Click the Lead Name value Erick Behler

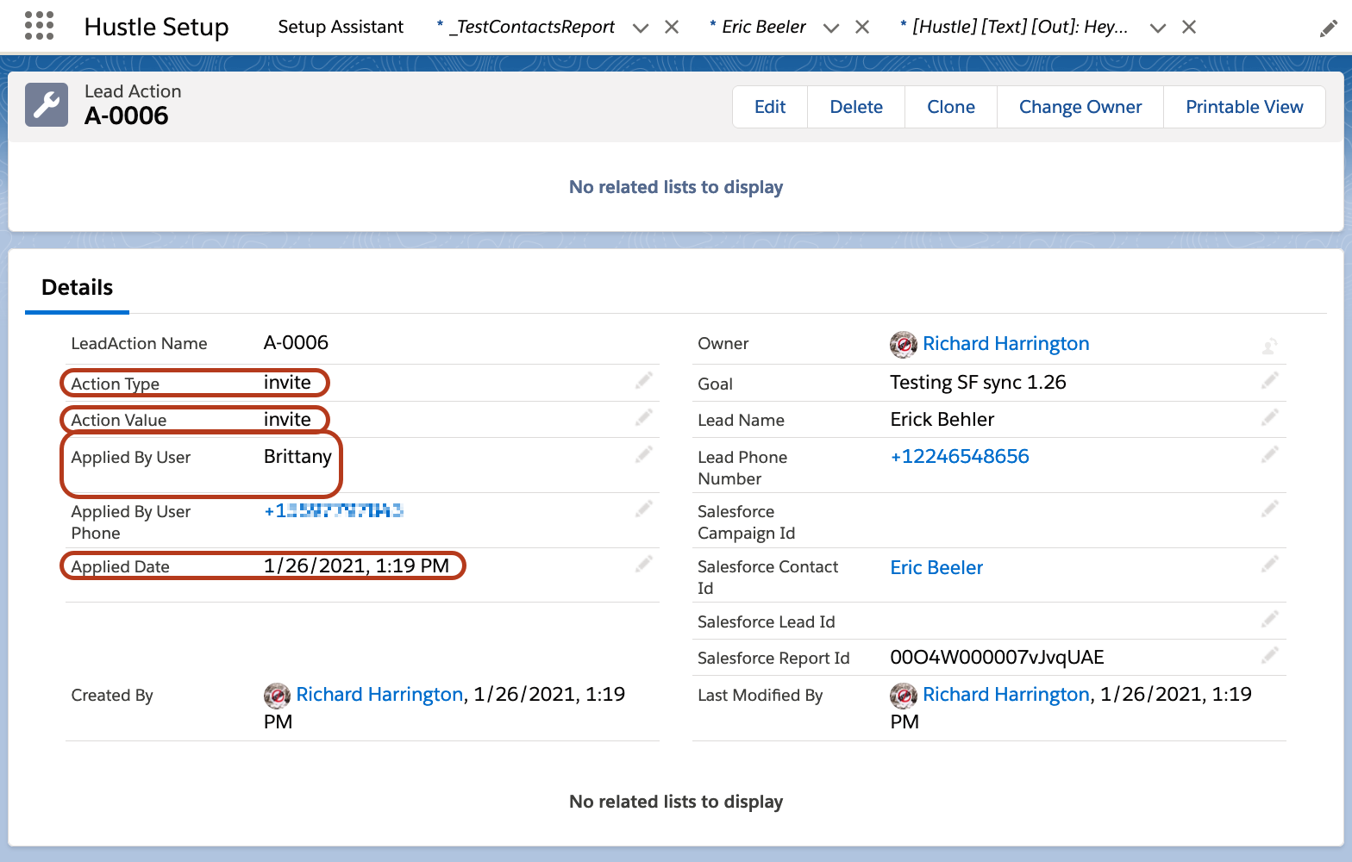(942, 419)
